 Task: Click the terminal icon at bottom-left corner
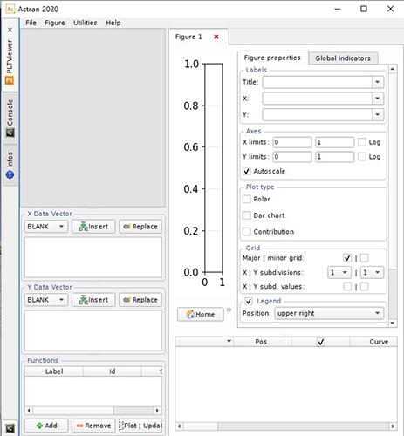pyautogui.click(x=10, y=428)
